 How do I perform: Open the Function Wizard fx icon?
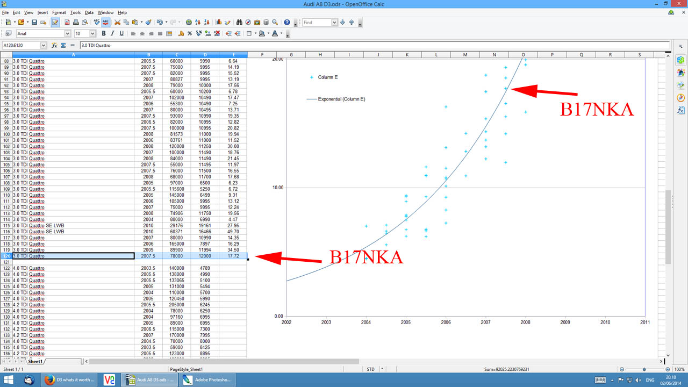tap(54, 46)
